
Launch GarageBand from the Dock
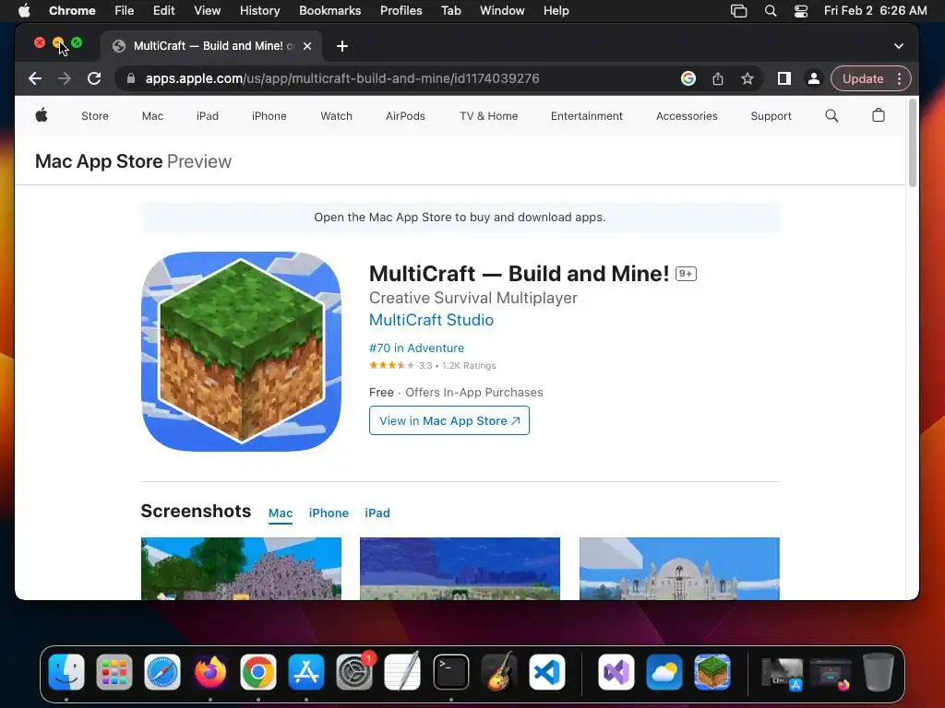tap(499, 672)
